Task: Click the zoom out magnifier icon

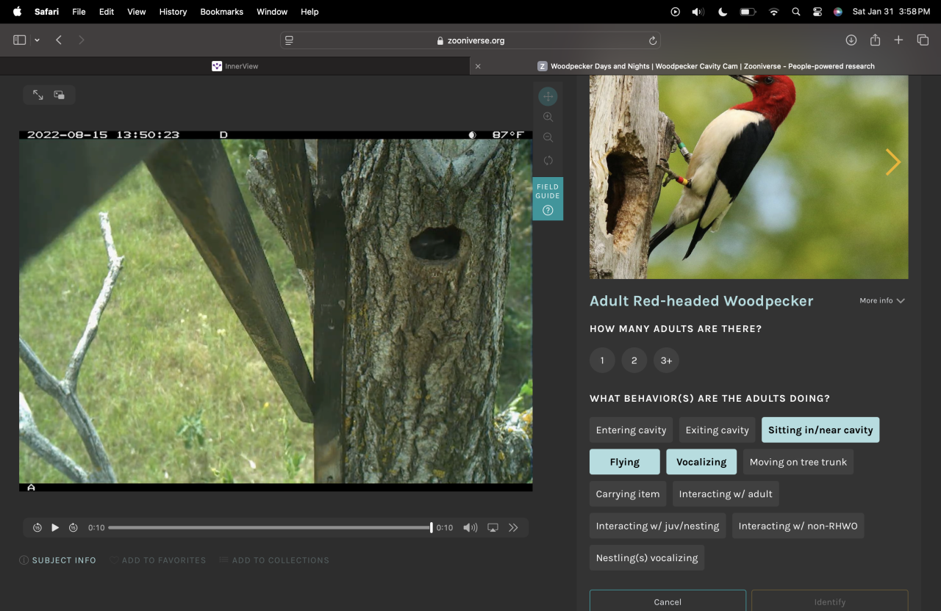Action: pyautogui.click(x=548, y=138)
